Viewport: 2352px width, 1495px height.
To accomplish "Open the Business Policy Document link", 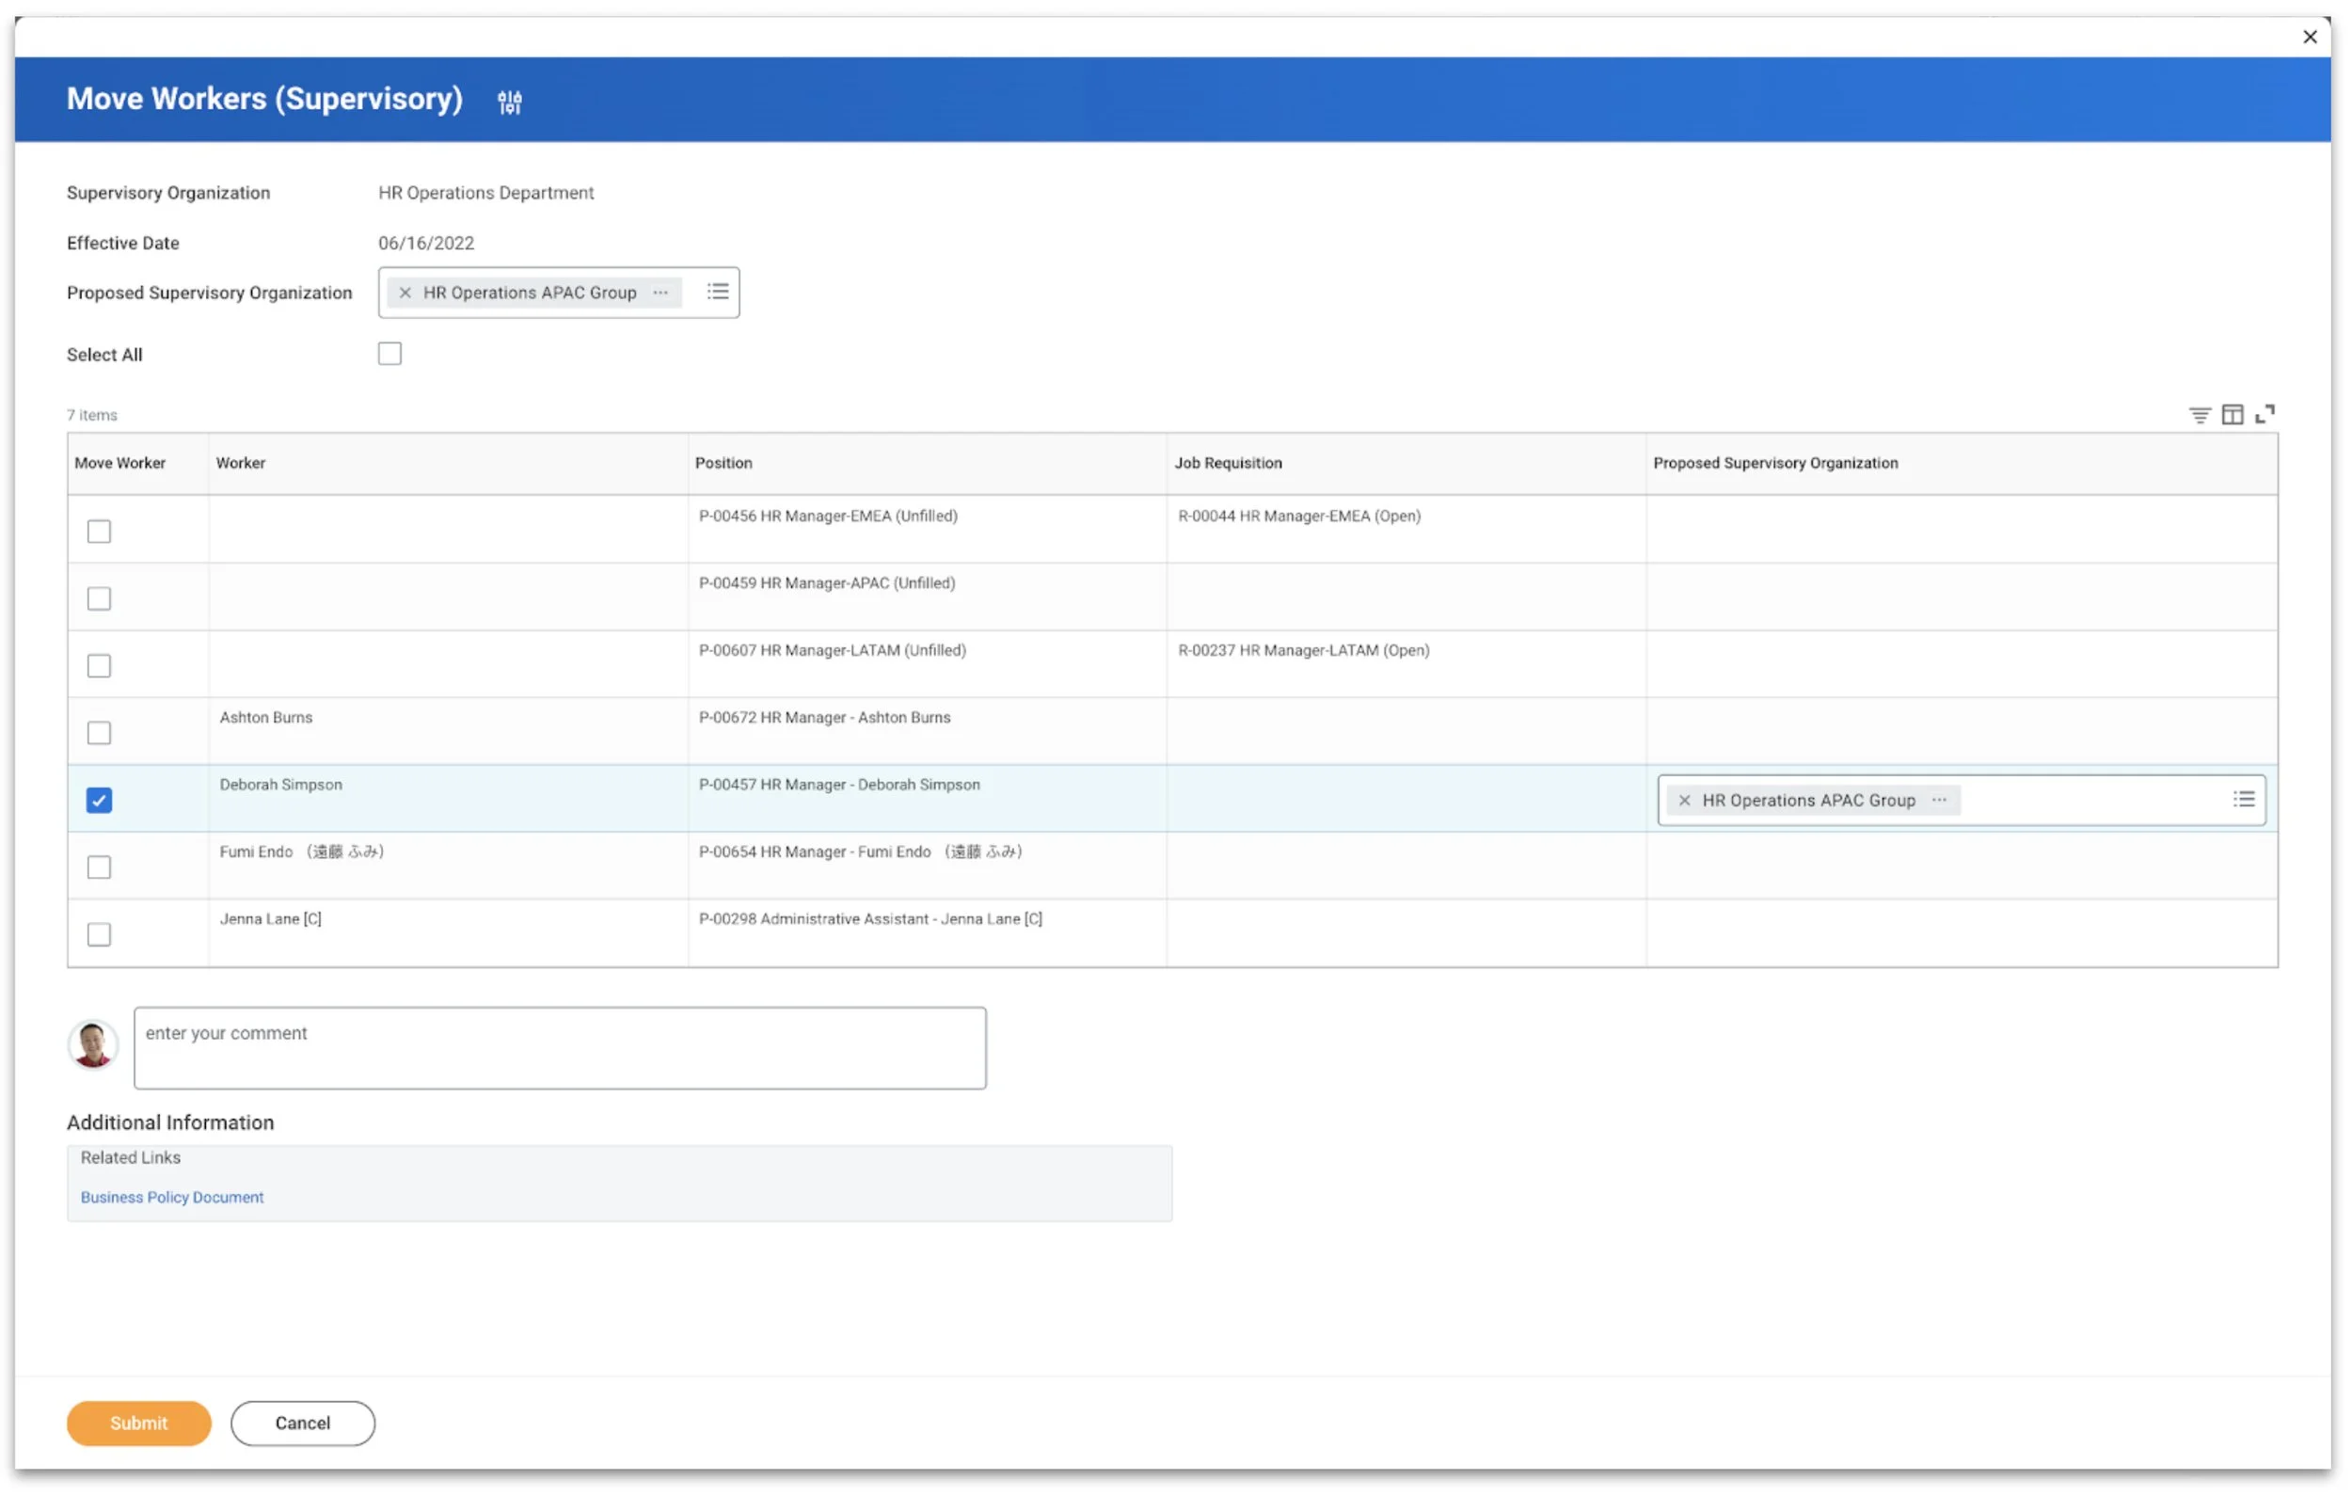I will click(172, 1197).
